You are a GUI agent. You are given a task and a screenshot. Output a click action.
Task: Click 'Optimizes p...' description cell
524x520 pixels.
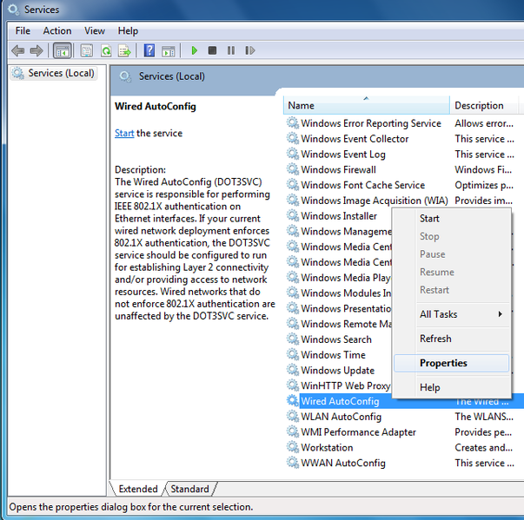point(484,185)
